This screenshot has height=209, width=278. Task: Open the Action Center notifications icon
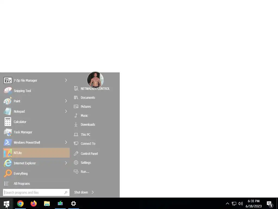point(270,204)
